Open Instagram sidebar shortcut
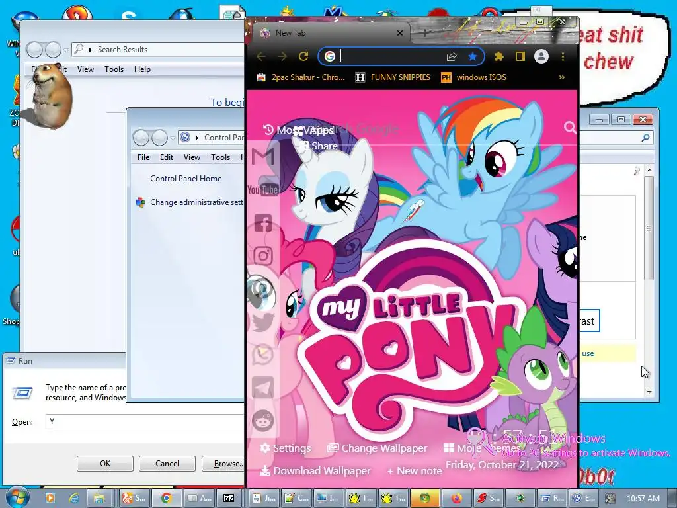Viewport: 677px width, 508px height. click(x=263, y=256)
